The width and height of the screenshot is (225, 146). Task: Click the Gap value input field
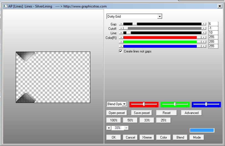[213, 24]
